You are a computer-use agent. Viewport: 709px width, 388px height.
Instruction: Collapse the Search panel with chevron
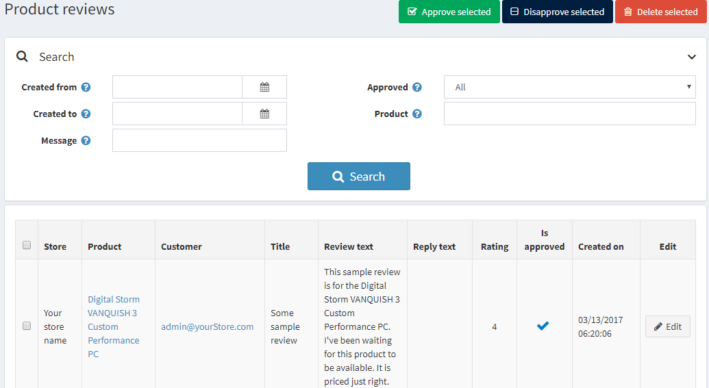(x=691, y=57)
